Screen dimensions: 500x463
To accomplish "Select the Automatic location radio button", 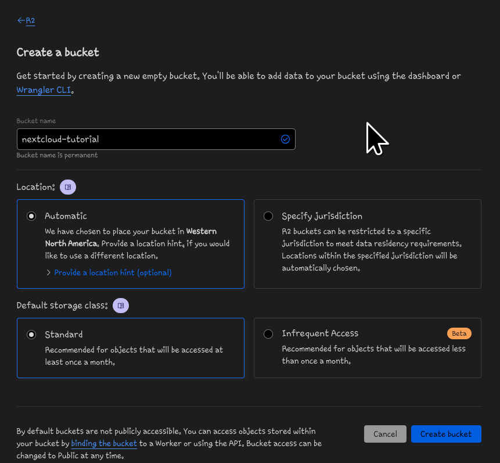I will pos(31,216).
